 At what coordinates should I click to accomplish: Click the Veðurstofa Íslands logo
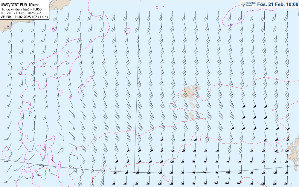pos(248,4)
